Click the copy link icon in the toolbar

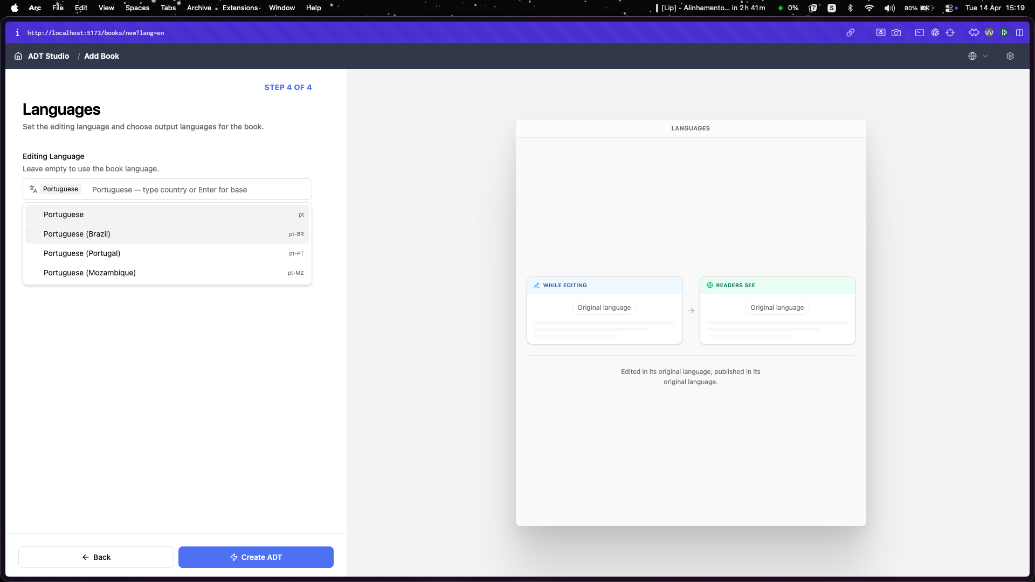(850, 33)
